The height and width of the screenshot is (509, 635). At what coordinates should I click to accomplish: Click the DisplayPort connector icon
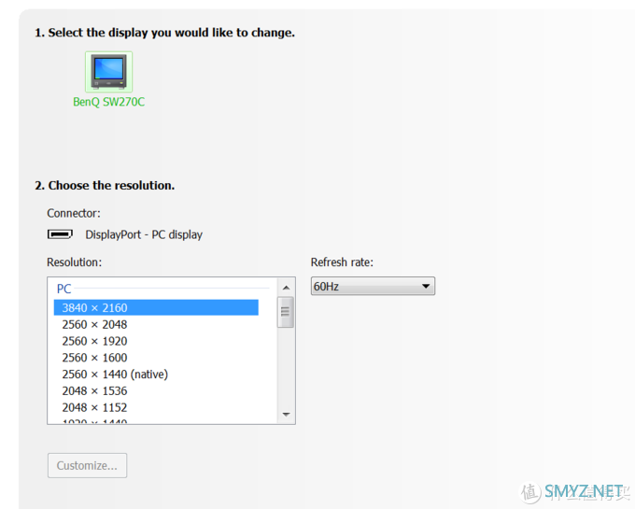(x=60, y=234)
